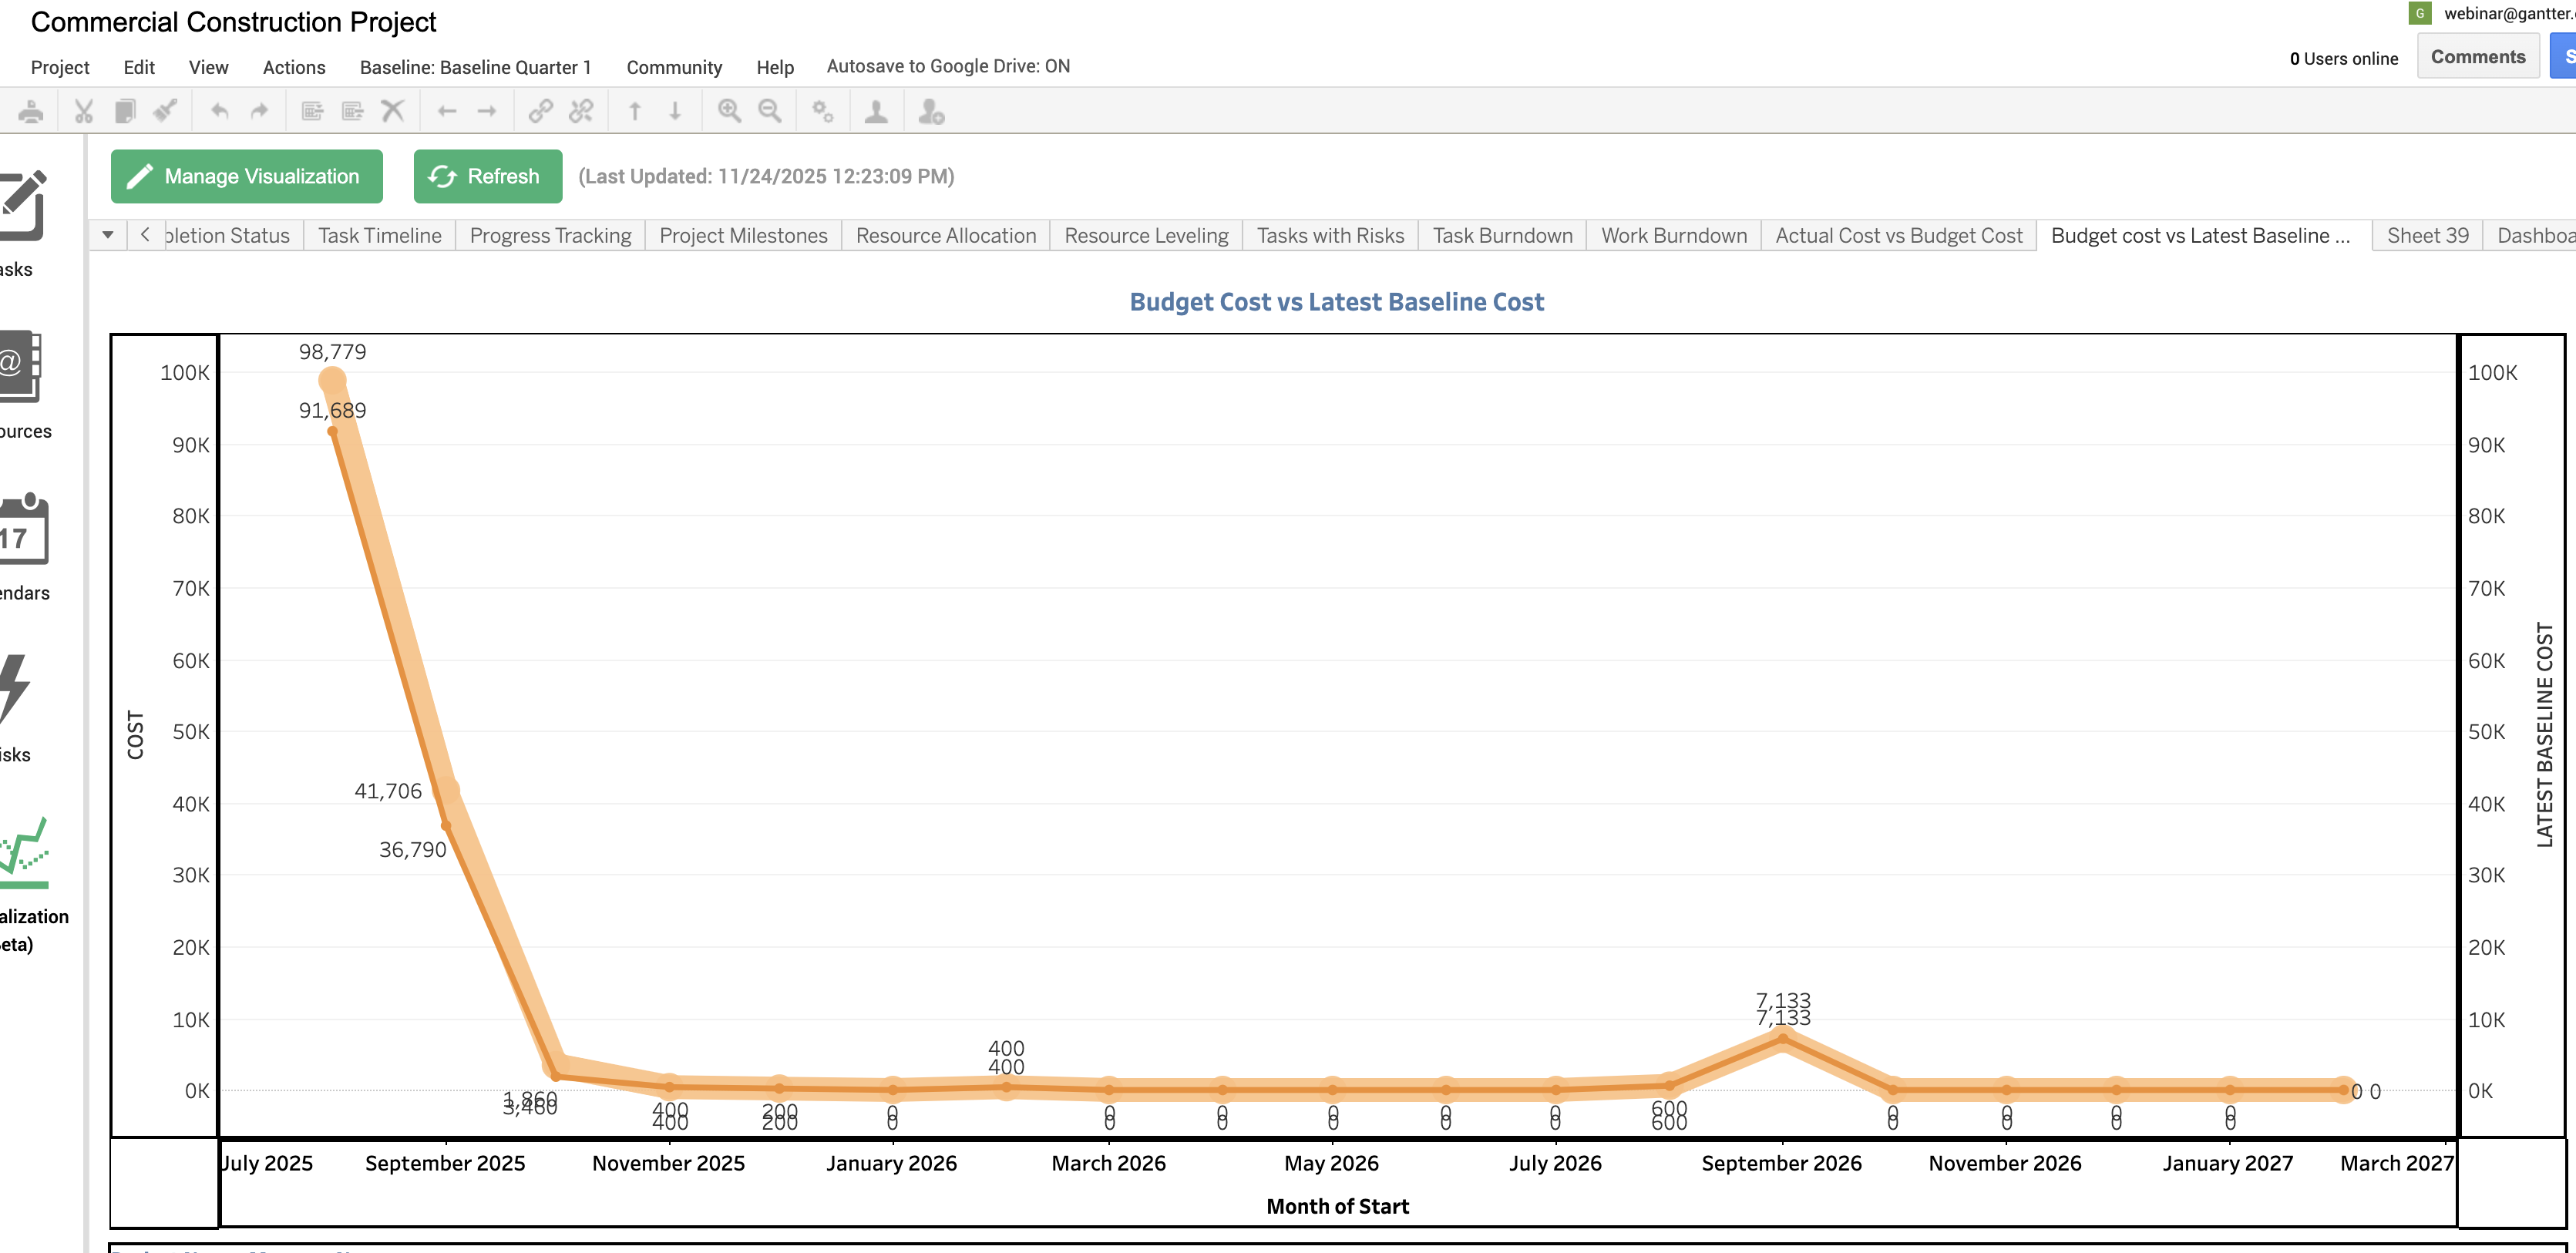This screenshot has width=2576, height=1253.
Task: Click the undo arrow icon
Action: click(220, 111)
